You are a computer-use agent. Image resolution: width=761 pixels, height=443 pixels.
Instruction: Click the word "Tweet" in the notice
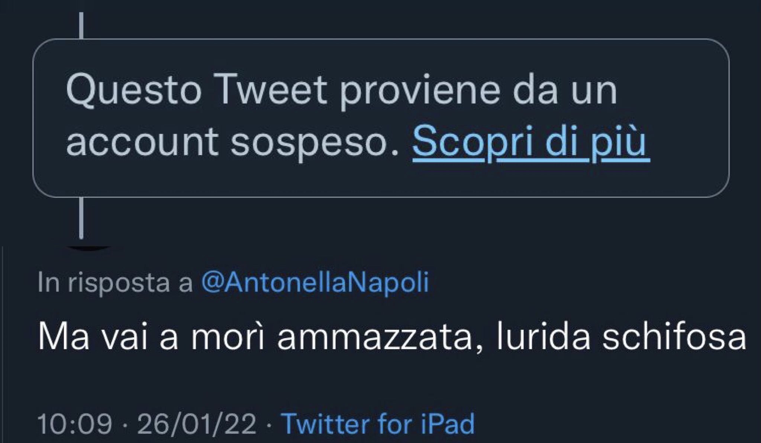tap(274, 92)
